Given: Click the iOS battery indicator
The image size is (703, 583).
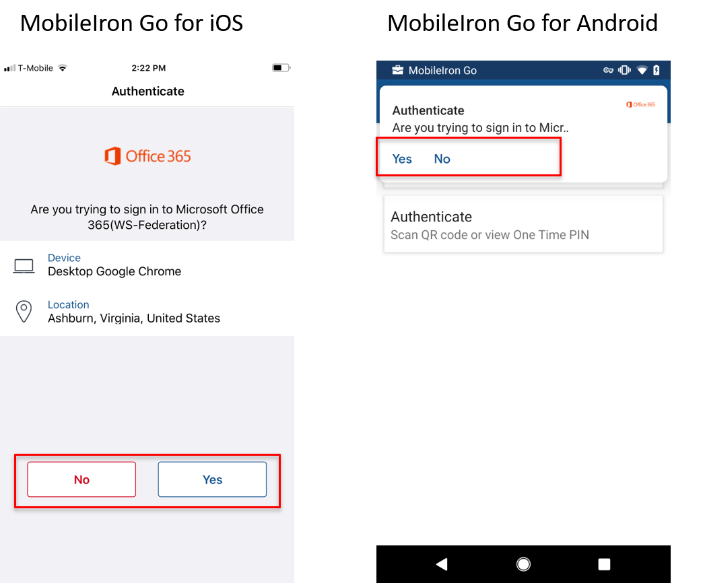Looking at the screenshot, I should (x=281, y=68).
